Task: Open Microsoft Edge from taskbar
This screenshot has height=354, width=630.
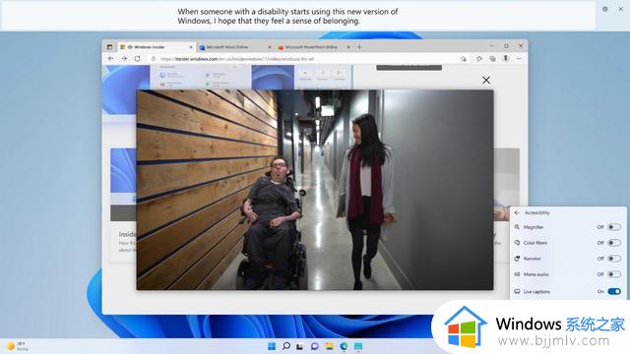Action: point(344,346)
